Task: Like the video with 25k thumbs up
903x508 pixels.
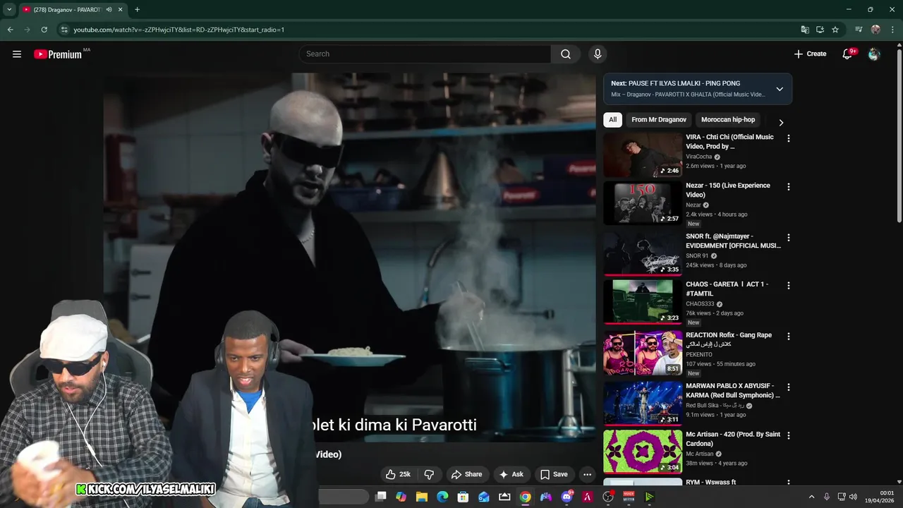Action: 398,474
